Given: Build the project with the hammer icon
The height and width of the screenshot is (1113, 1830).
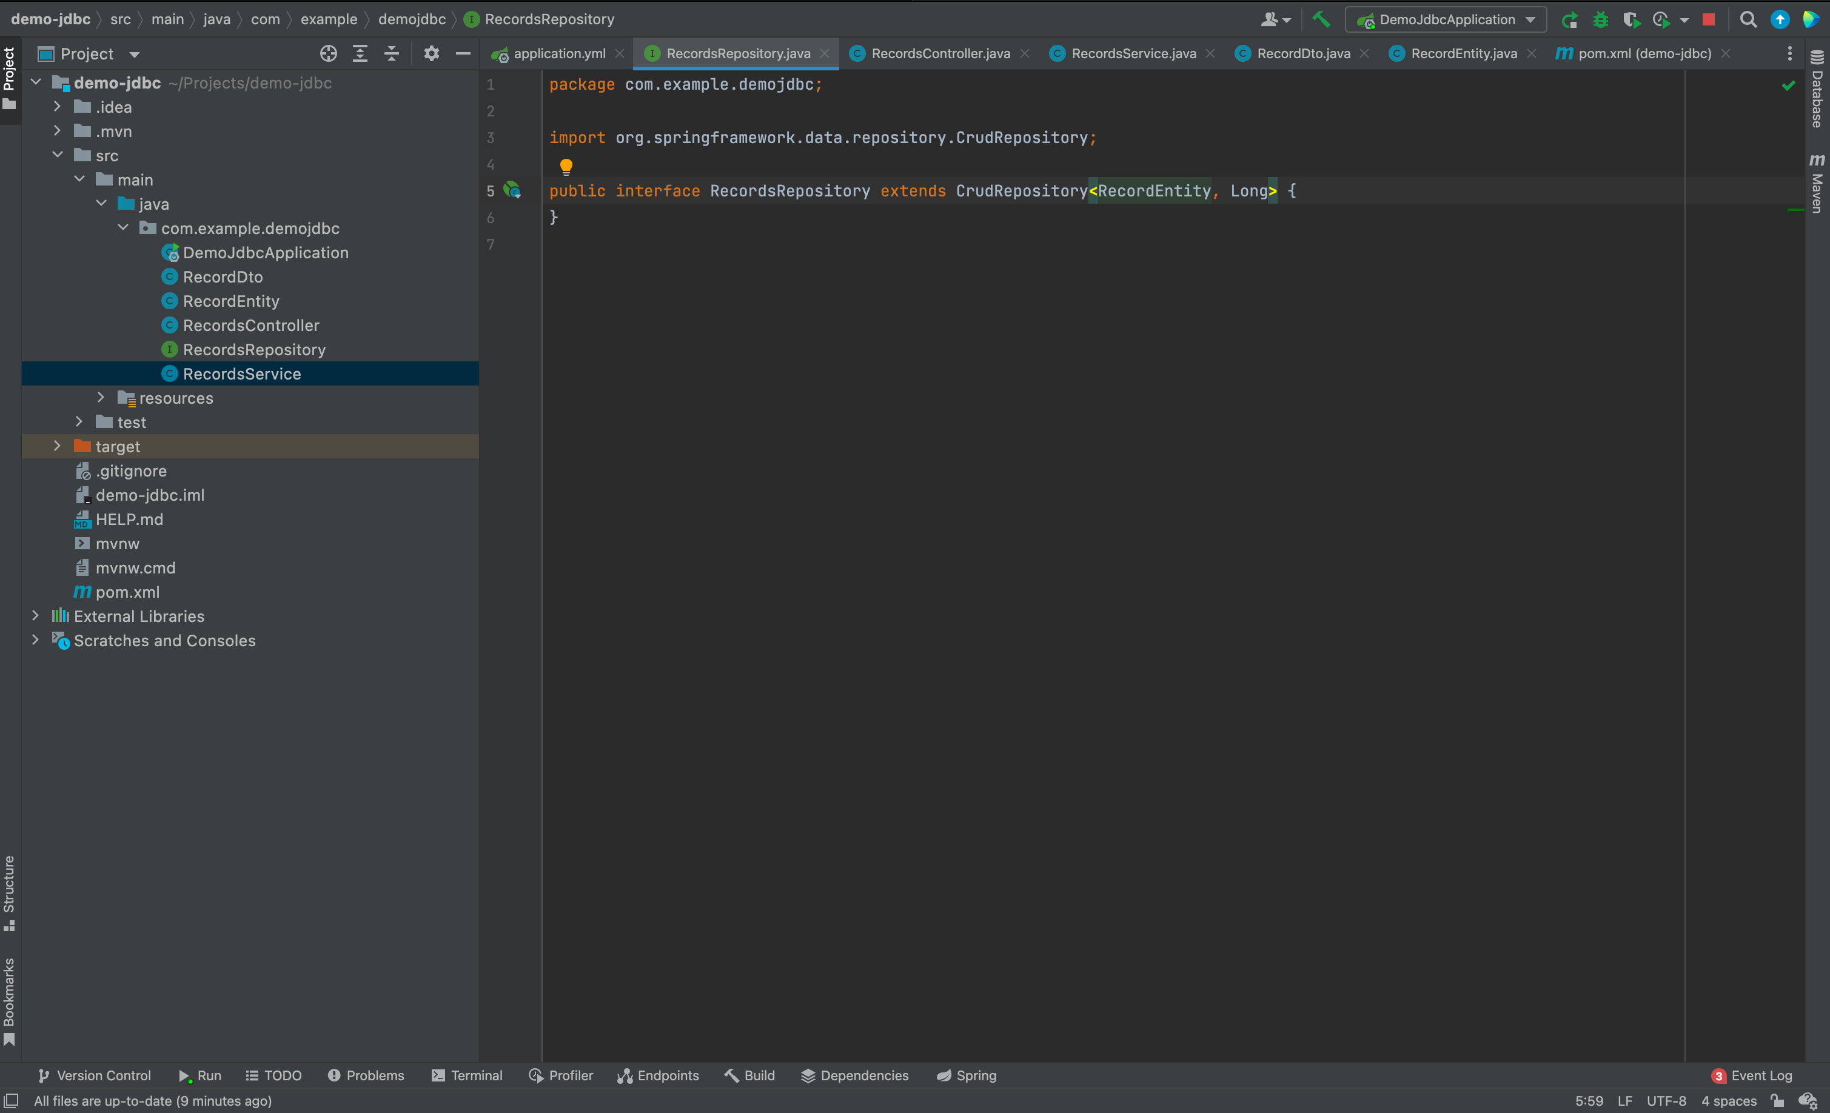Looking at the screenshot, I should 1321,19.
